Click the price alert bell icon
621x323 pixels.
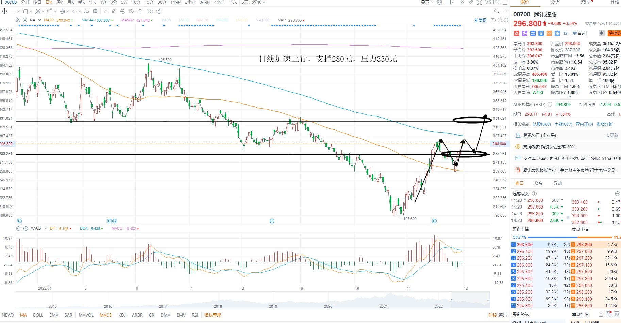point(602,33)
